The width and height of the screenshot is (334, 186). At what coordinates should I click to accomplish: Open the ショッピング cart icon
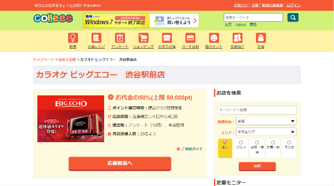coord(143,38)
